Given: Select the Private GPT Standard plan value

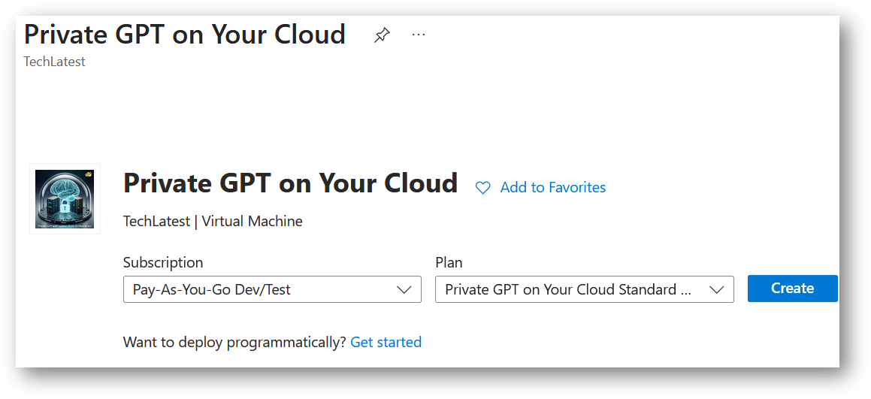Looking at the screenshot, I should 567,289.
